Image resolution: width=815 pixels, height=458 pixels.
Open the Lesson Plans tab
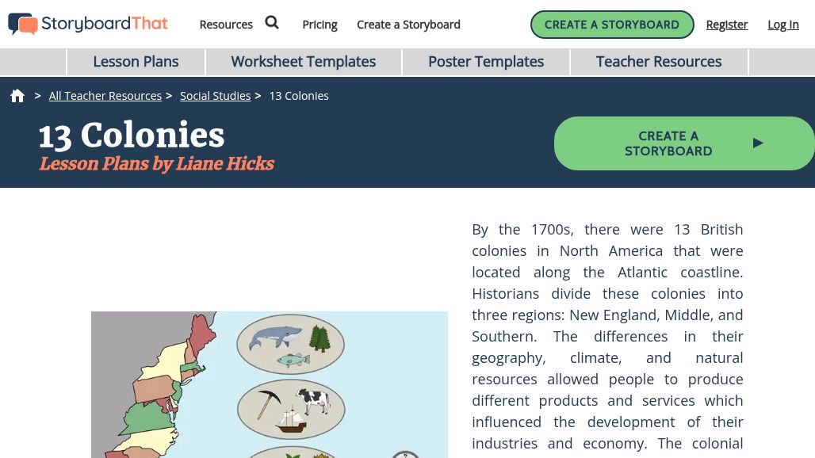(136, 62)
